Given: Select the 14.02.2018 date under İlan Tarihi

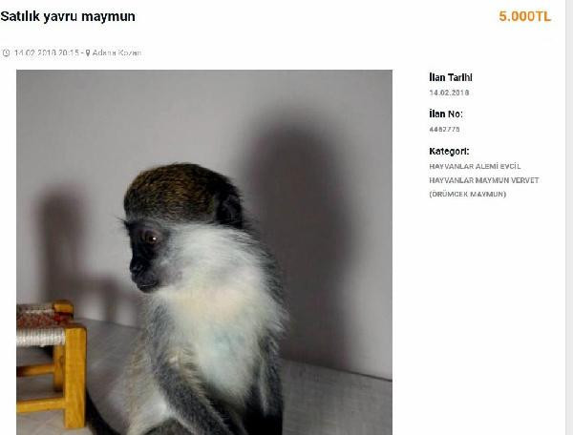Looking at the screenshot, I should pyautogui.click(x=449, y=93).
